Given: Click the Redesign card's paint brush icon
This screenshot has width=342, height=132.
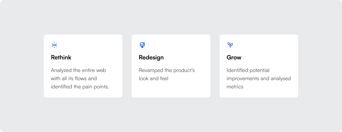Looking at the screenshot, I should (142, 45).
